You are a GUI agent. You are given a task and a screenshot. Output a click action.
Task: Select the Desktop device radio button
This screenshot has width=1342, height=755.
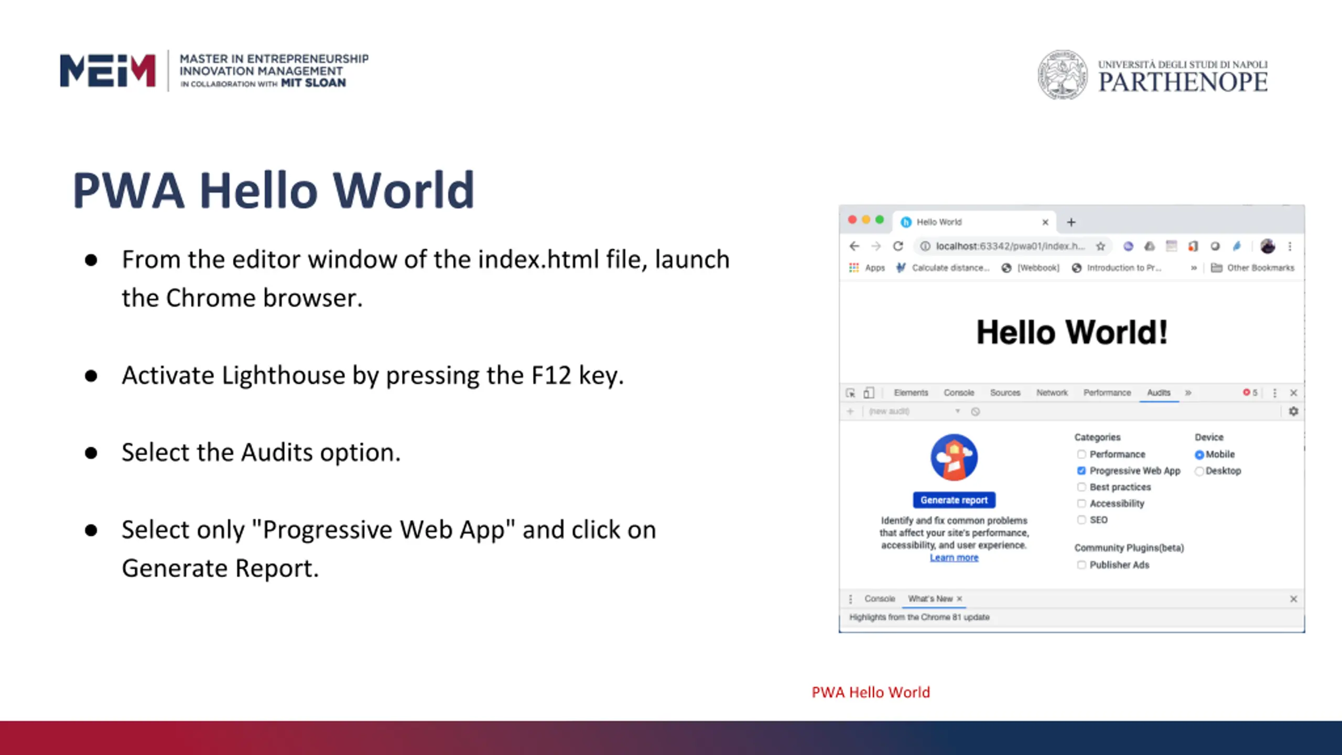[x=1199, y=471]
